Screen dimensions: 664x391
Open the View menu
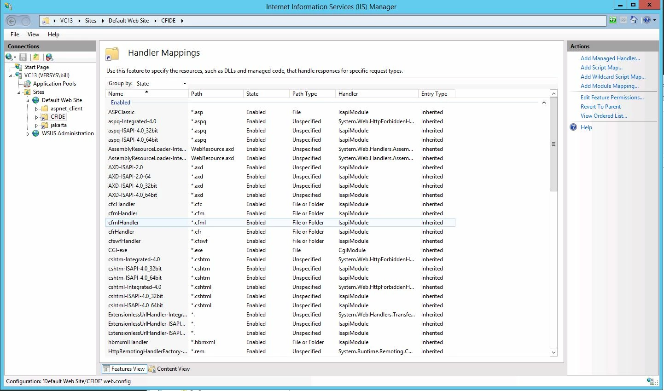pos(33,34)
